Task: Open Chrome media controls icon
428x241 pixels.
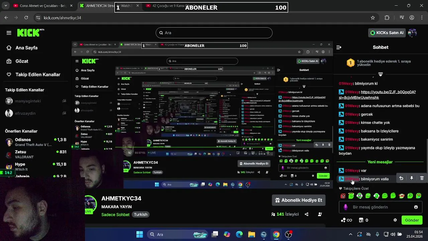Action: tap(402, 18)
